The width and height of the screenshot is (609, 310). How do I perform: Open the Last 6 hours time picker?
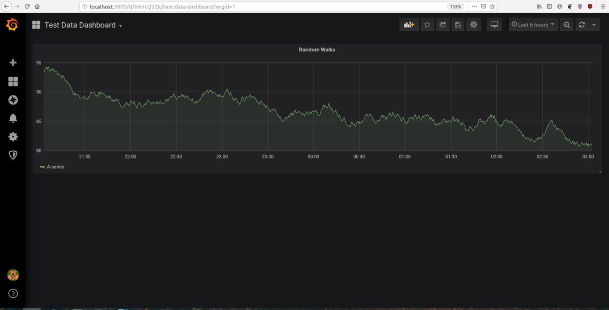(x=532, y=24)
